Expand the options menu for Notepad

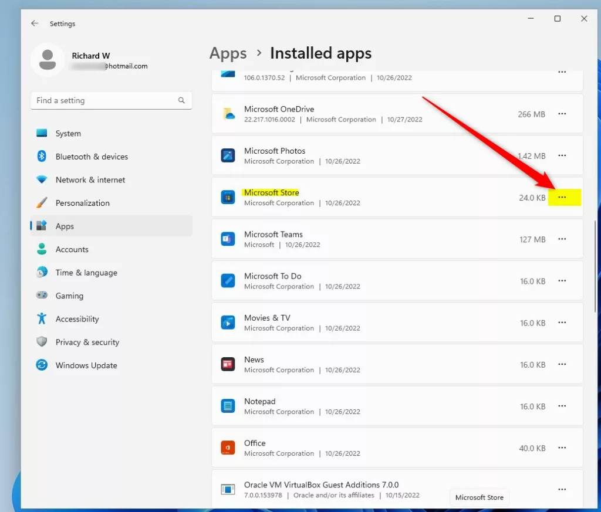click(562, 406)
